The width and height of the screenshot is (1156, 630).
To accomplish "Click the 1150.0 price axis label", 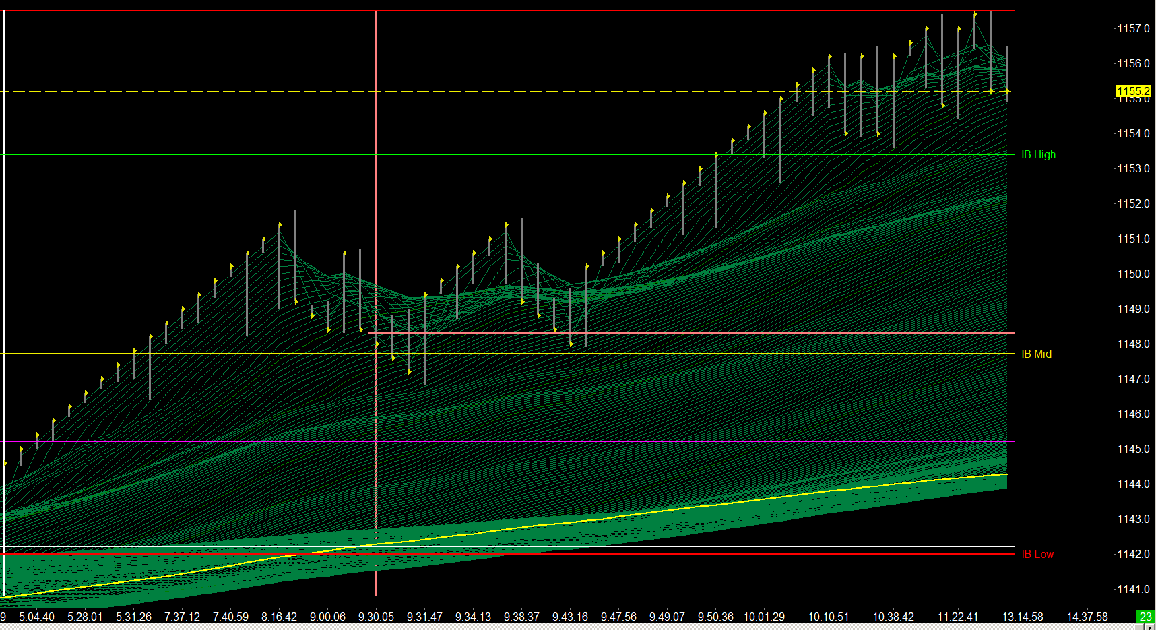I will pos(1133,274).
